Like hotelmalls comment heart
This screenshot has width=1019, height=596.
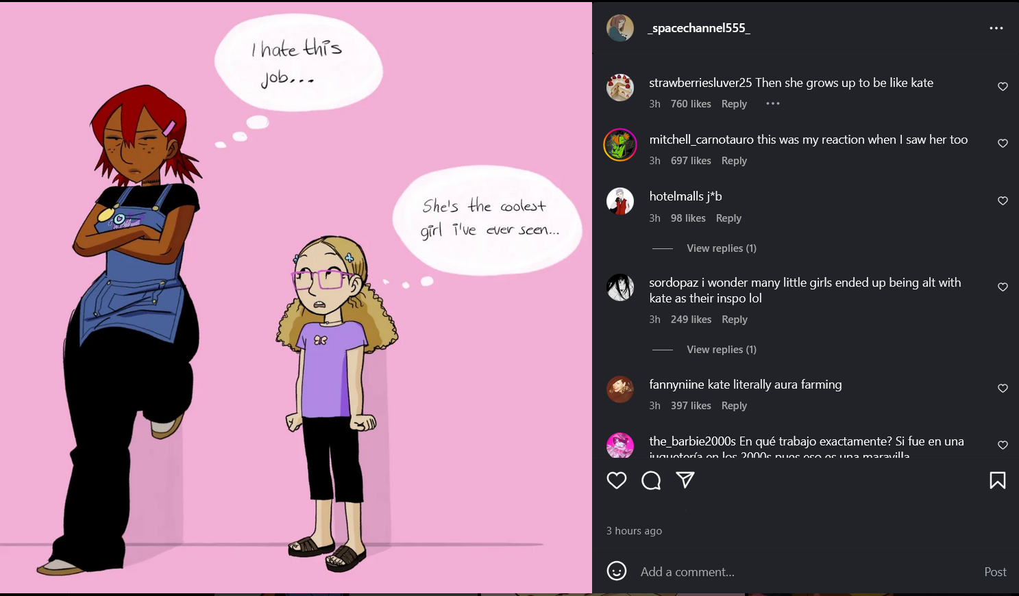(x=1003, y=200)
